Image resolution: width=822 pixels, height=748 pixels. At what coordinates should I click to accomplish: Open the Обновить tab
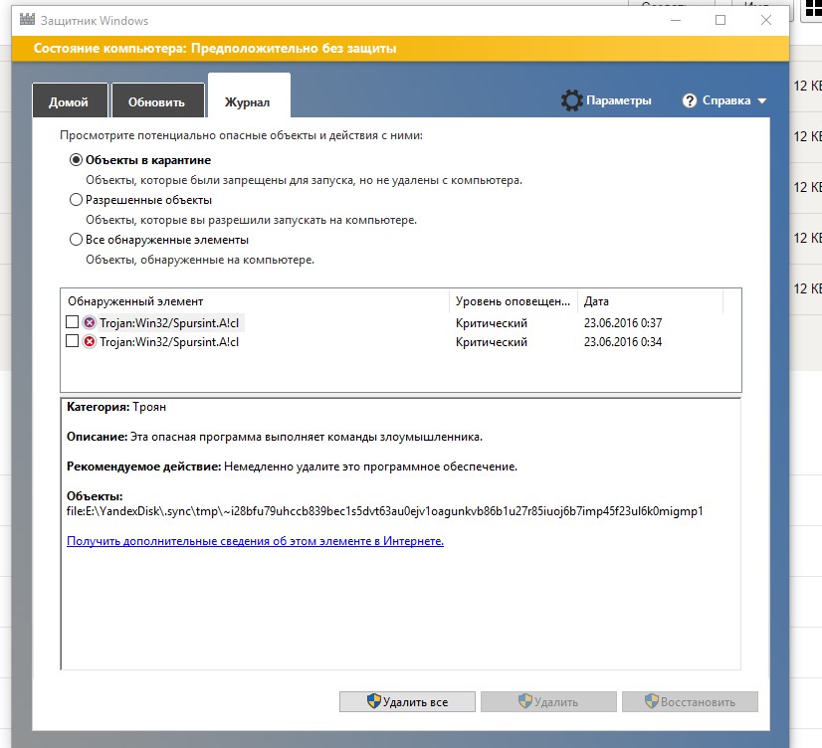coord(156,102)
